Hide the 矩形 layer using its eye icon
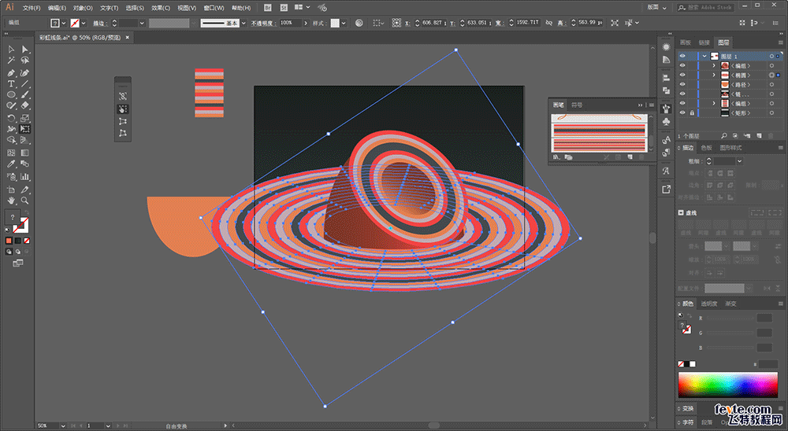The image size is (788, 431). coord(682,113)
